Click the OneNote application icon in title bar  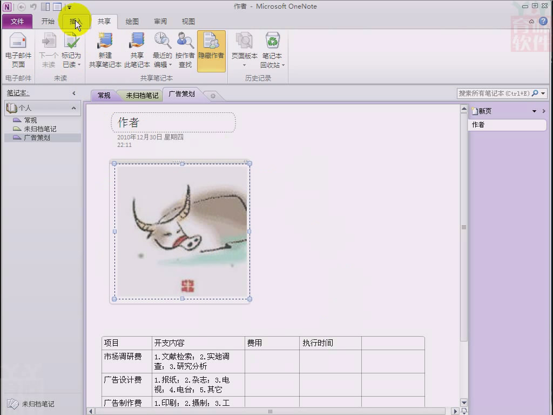point(7,6)
